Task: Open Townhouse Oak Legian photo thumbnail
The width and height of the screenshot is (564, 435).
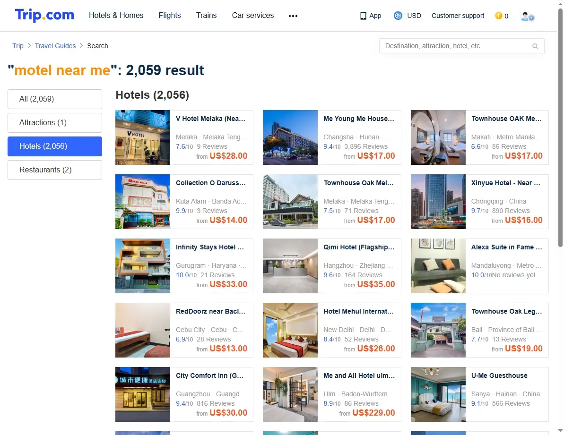Action: click(x=438, y=331)
